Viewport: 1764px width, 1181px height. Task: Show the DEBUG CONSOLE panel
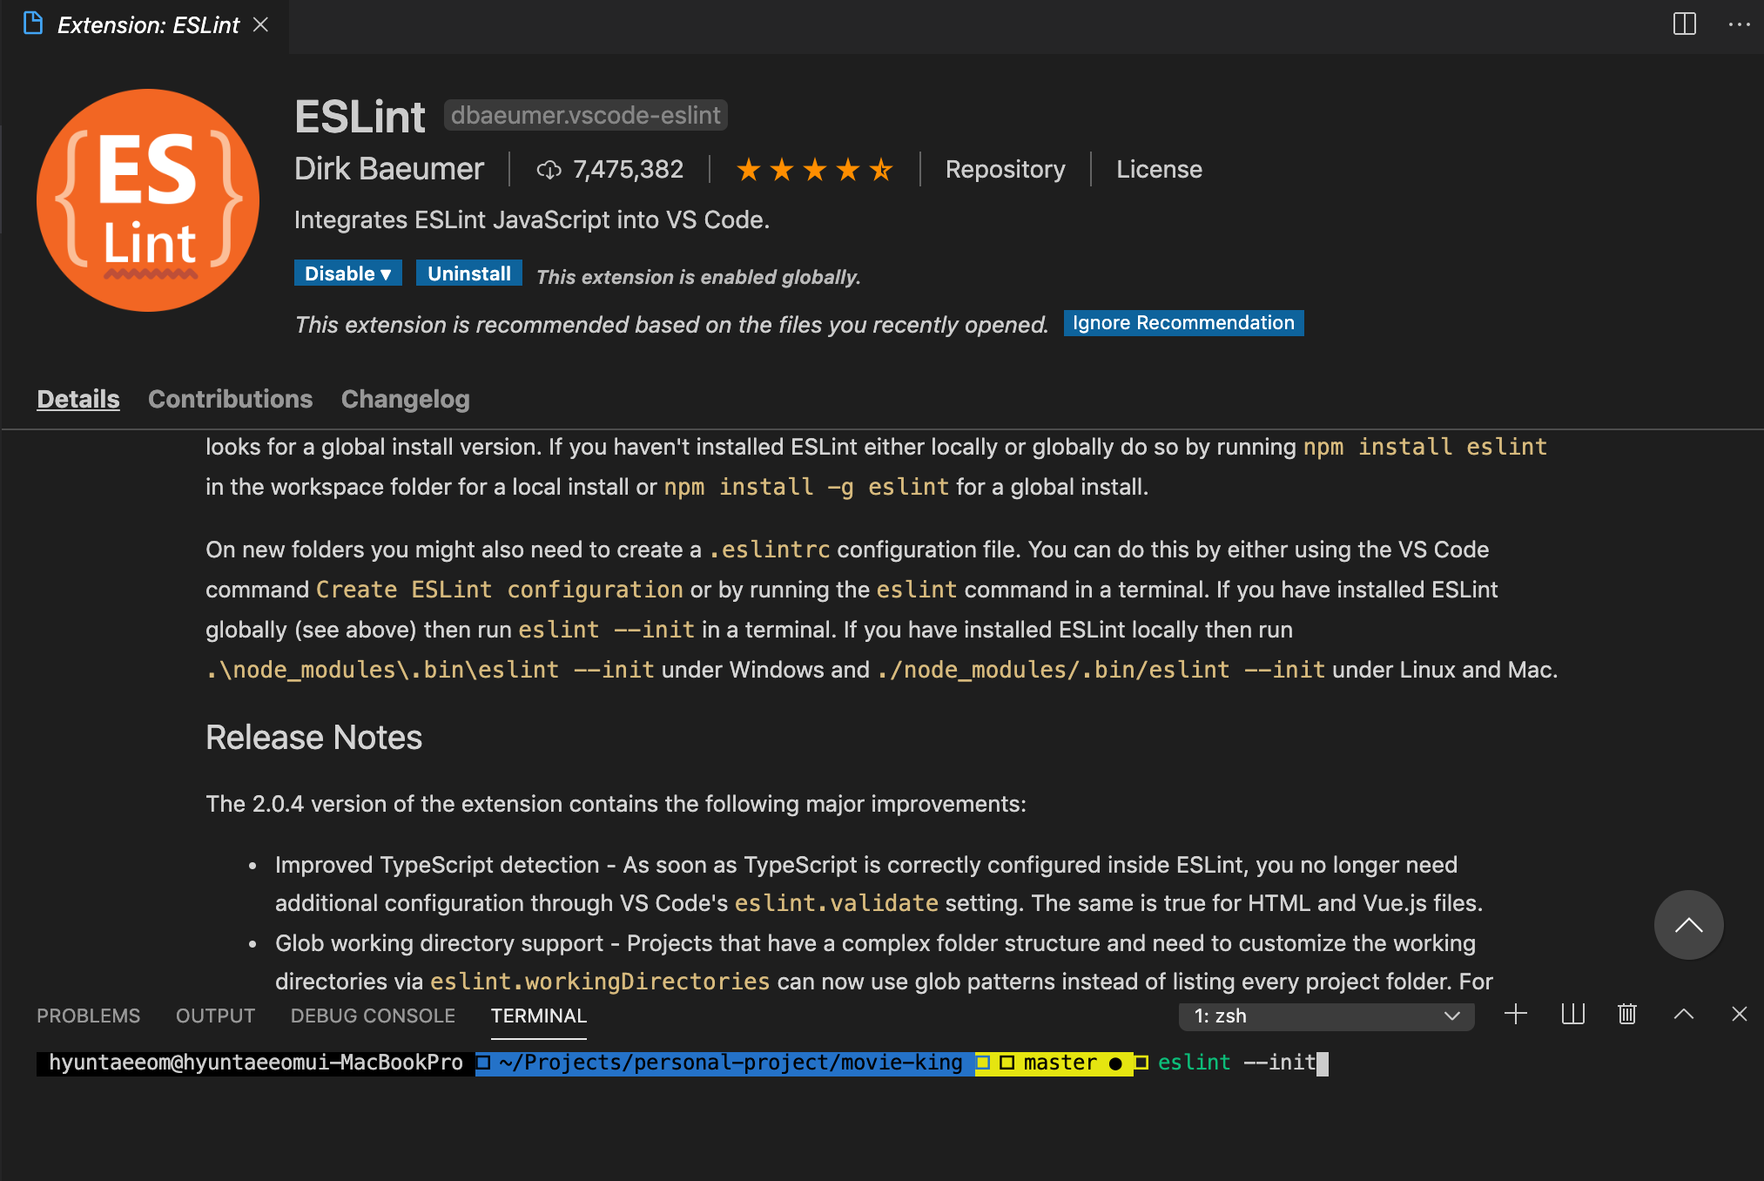[373, 1016]
